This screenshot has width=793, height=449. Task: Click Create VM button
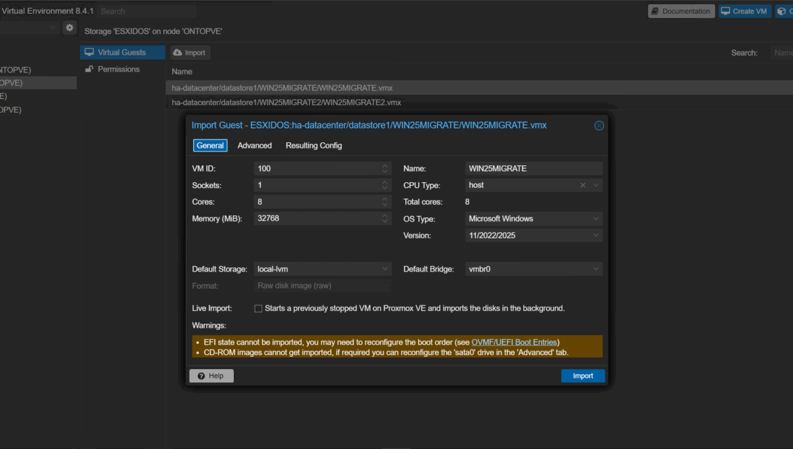pyautogui.click(x=744, y=11)
